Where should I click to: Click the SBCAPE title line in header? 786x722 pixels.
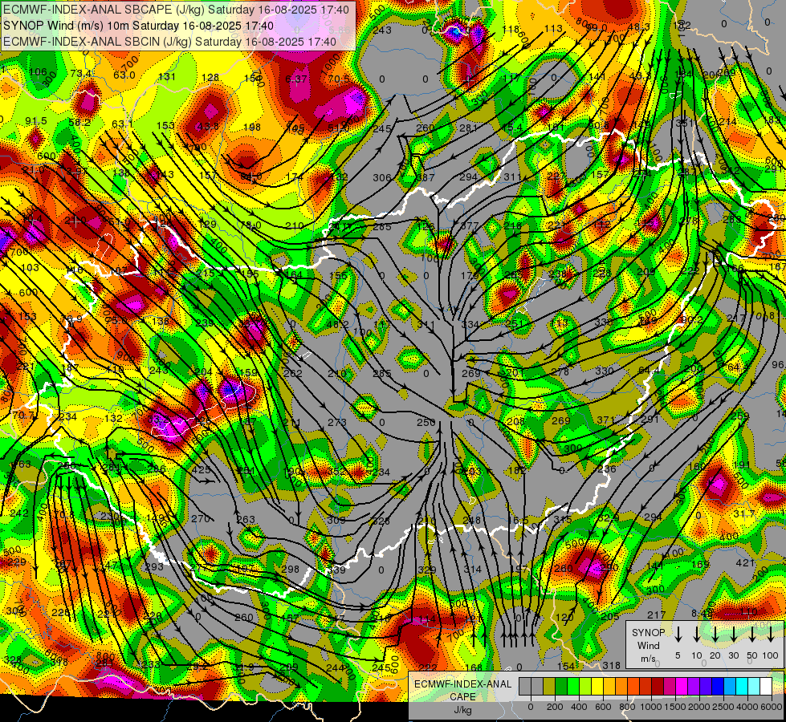[x=176, y=10]
